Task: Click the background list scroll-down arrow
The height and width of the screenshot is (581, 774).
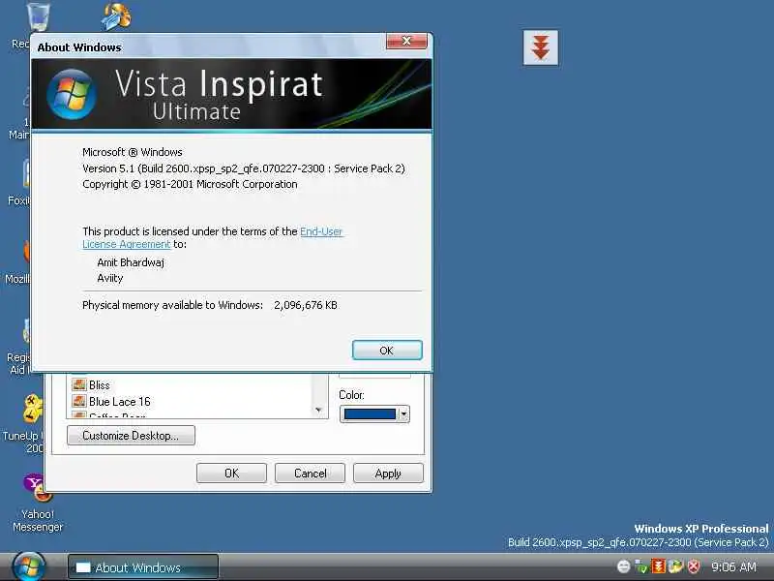Action: pos(318,410)
